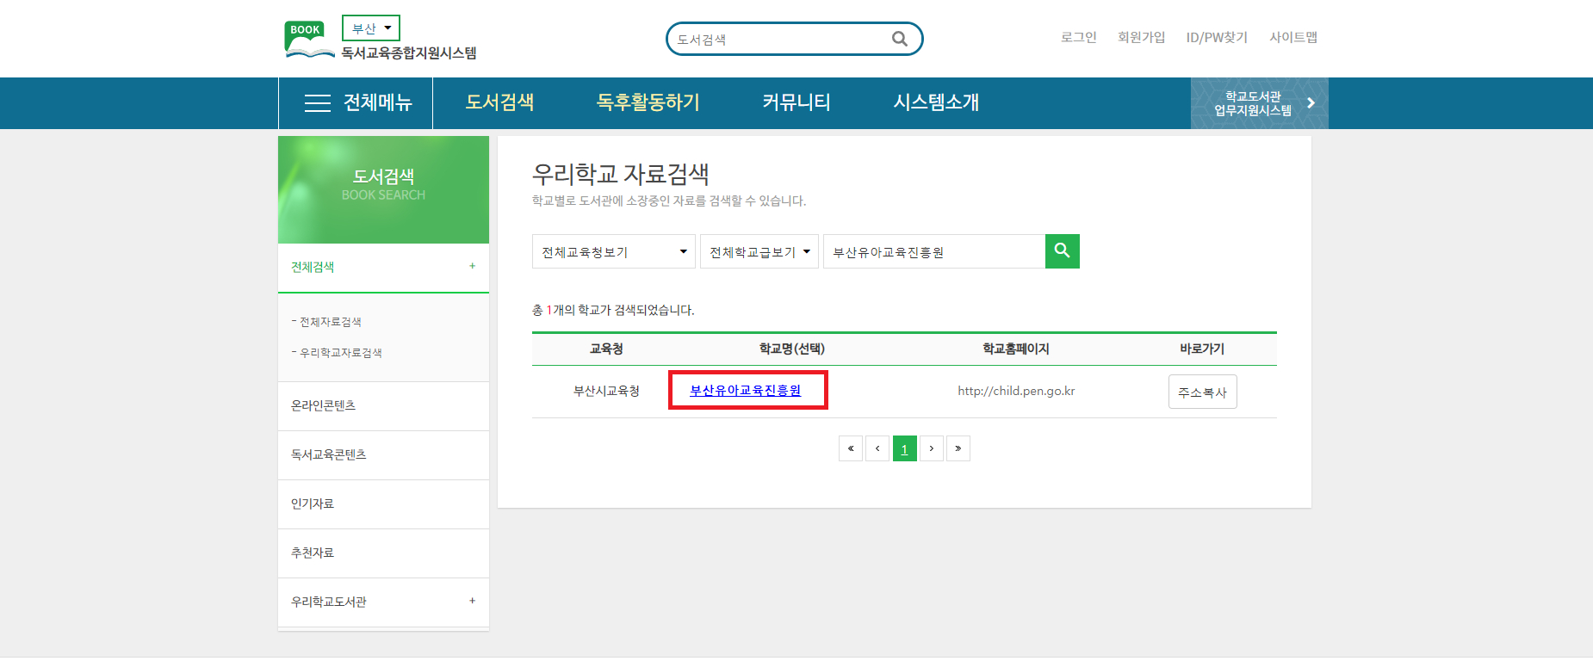Click the 학교도서관 업무지원시스템 arrow banner
Screen dimensions: 1593x661
pyautogui.click(x=1260, y=103)
